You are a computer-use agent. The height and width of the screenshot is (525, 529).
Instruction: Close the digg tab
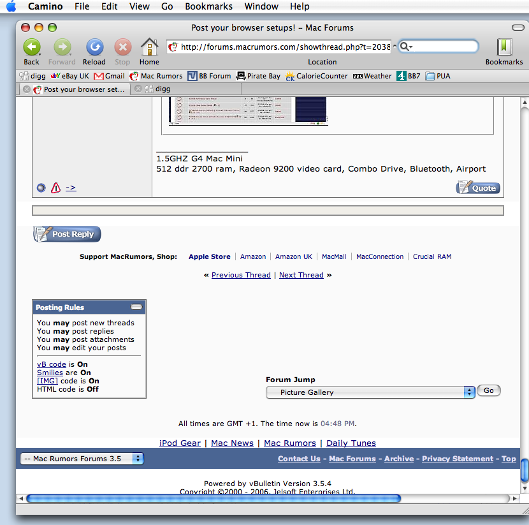[x=138, y=89]
